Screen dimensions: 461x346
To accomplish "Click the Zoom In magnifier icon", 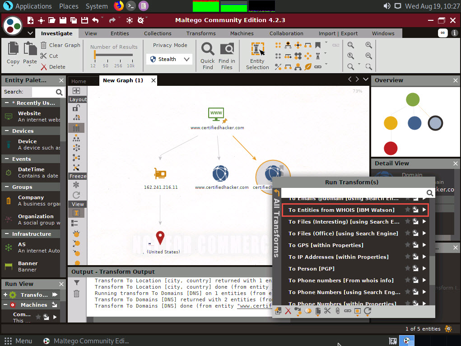I will (x=368, y=45).
